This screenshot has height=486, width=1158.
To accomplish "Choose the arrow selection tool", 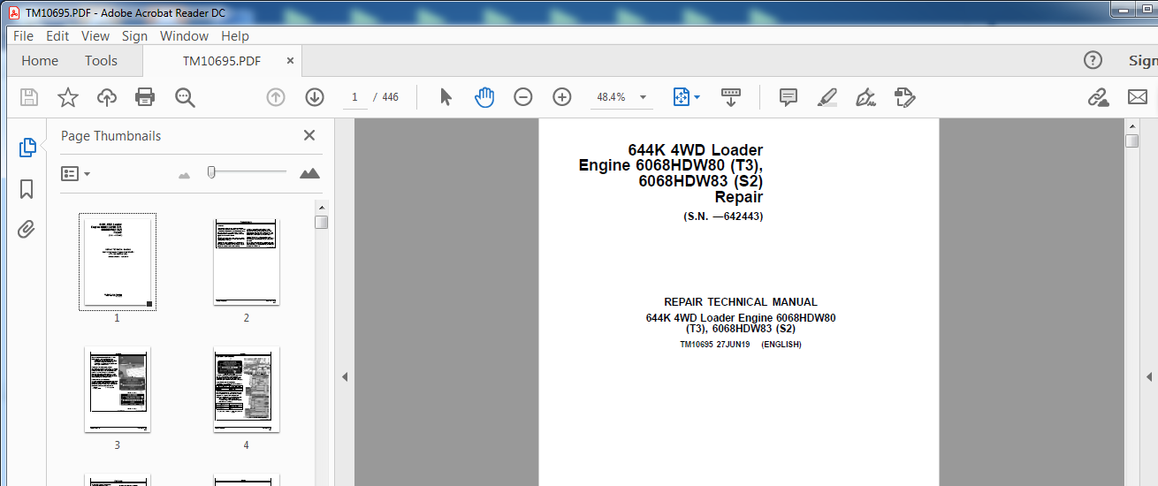I will coord(446,97).
